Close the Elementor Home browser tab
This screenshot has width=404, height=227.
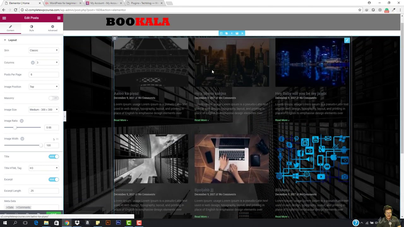coord(40,3)
